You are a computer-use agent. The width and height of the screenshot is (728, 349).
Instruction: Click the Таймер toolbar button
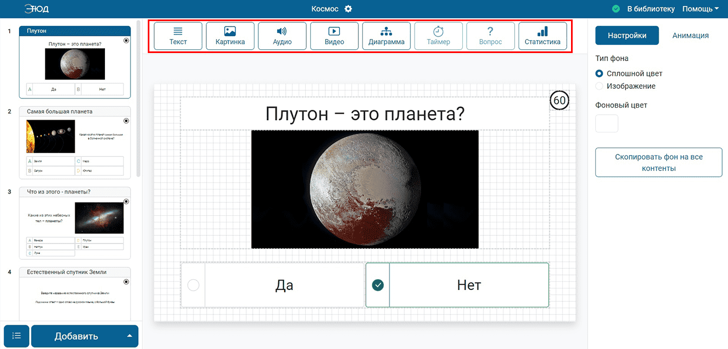438,36
